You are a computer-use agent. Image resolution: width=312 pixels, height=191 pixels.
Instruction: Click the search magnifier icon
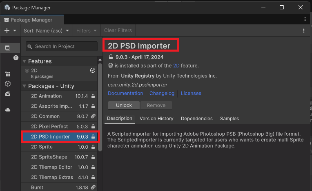30,46
